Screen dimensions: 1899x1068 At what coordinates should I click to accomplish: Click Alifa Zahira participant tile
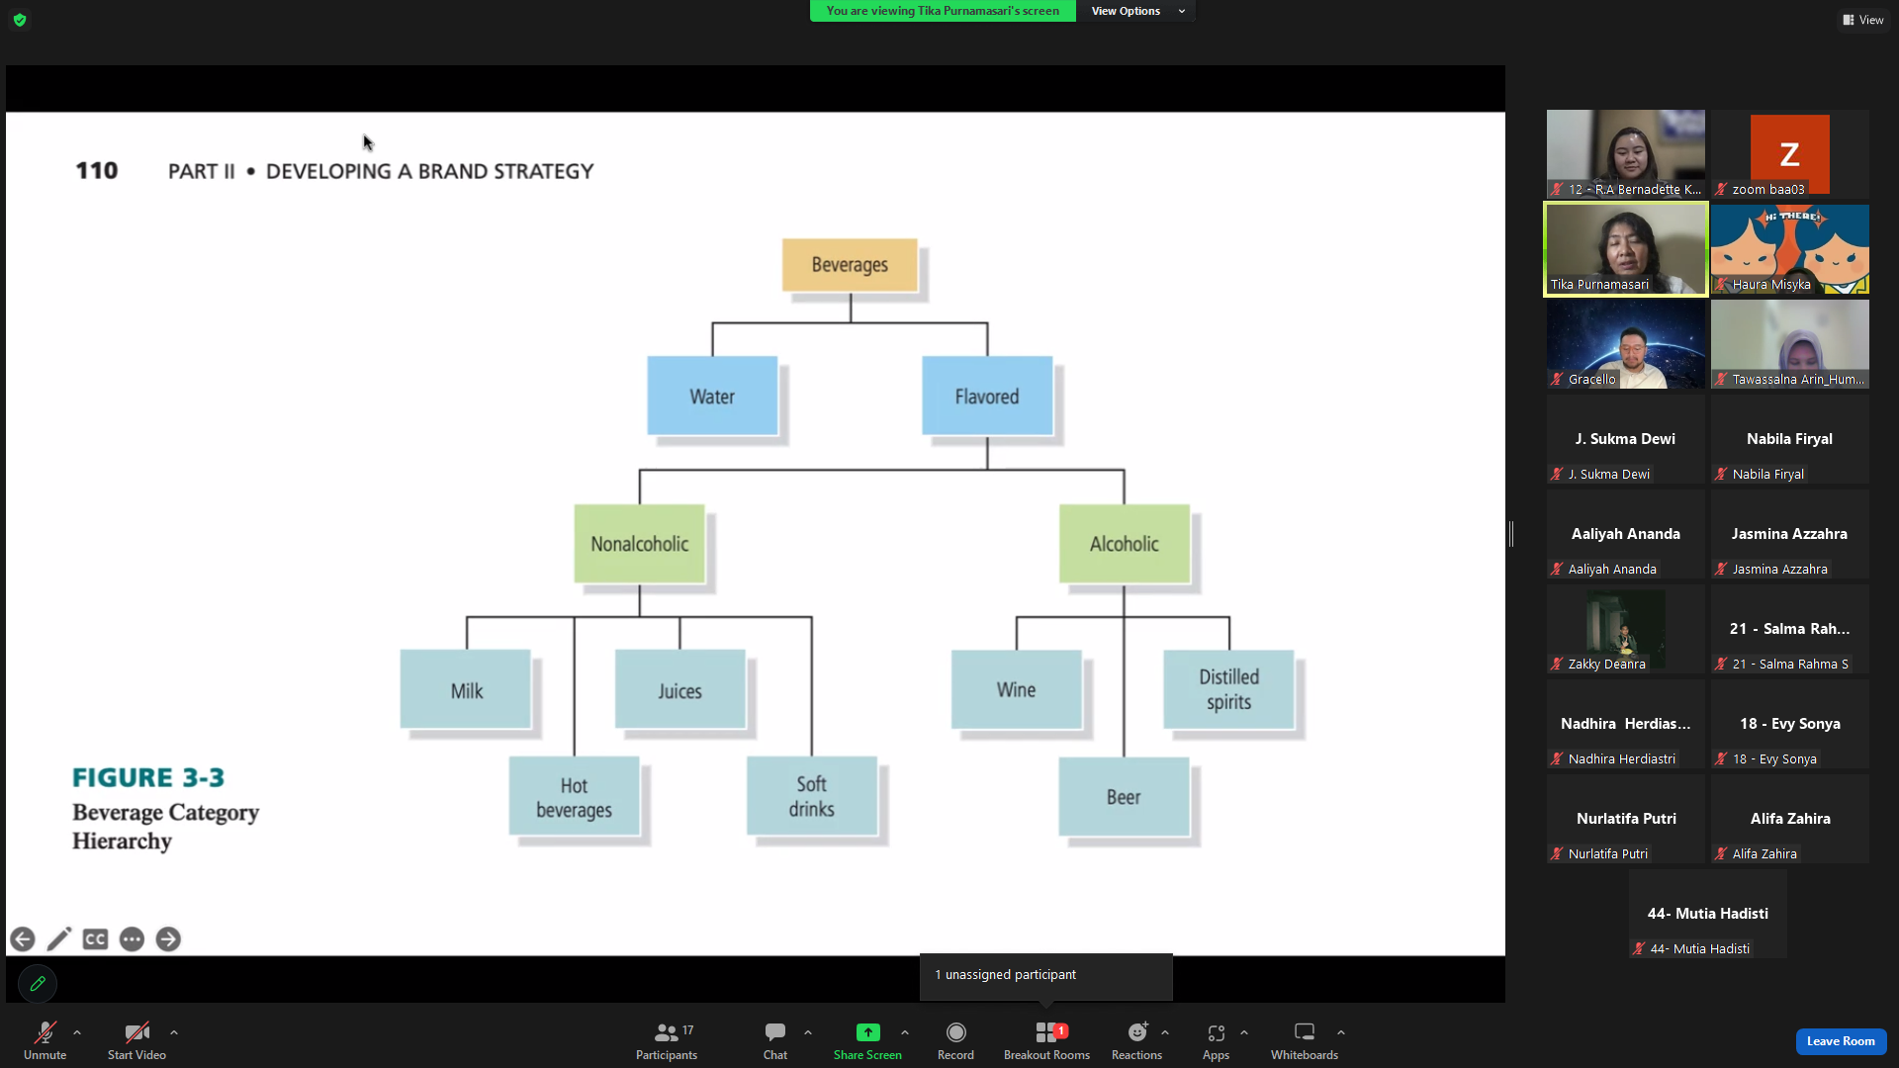tap(1789, 819)
